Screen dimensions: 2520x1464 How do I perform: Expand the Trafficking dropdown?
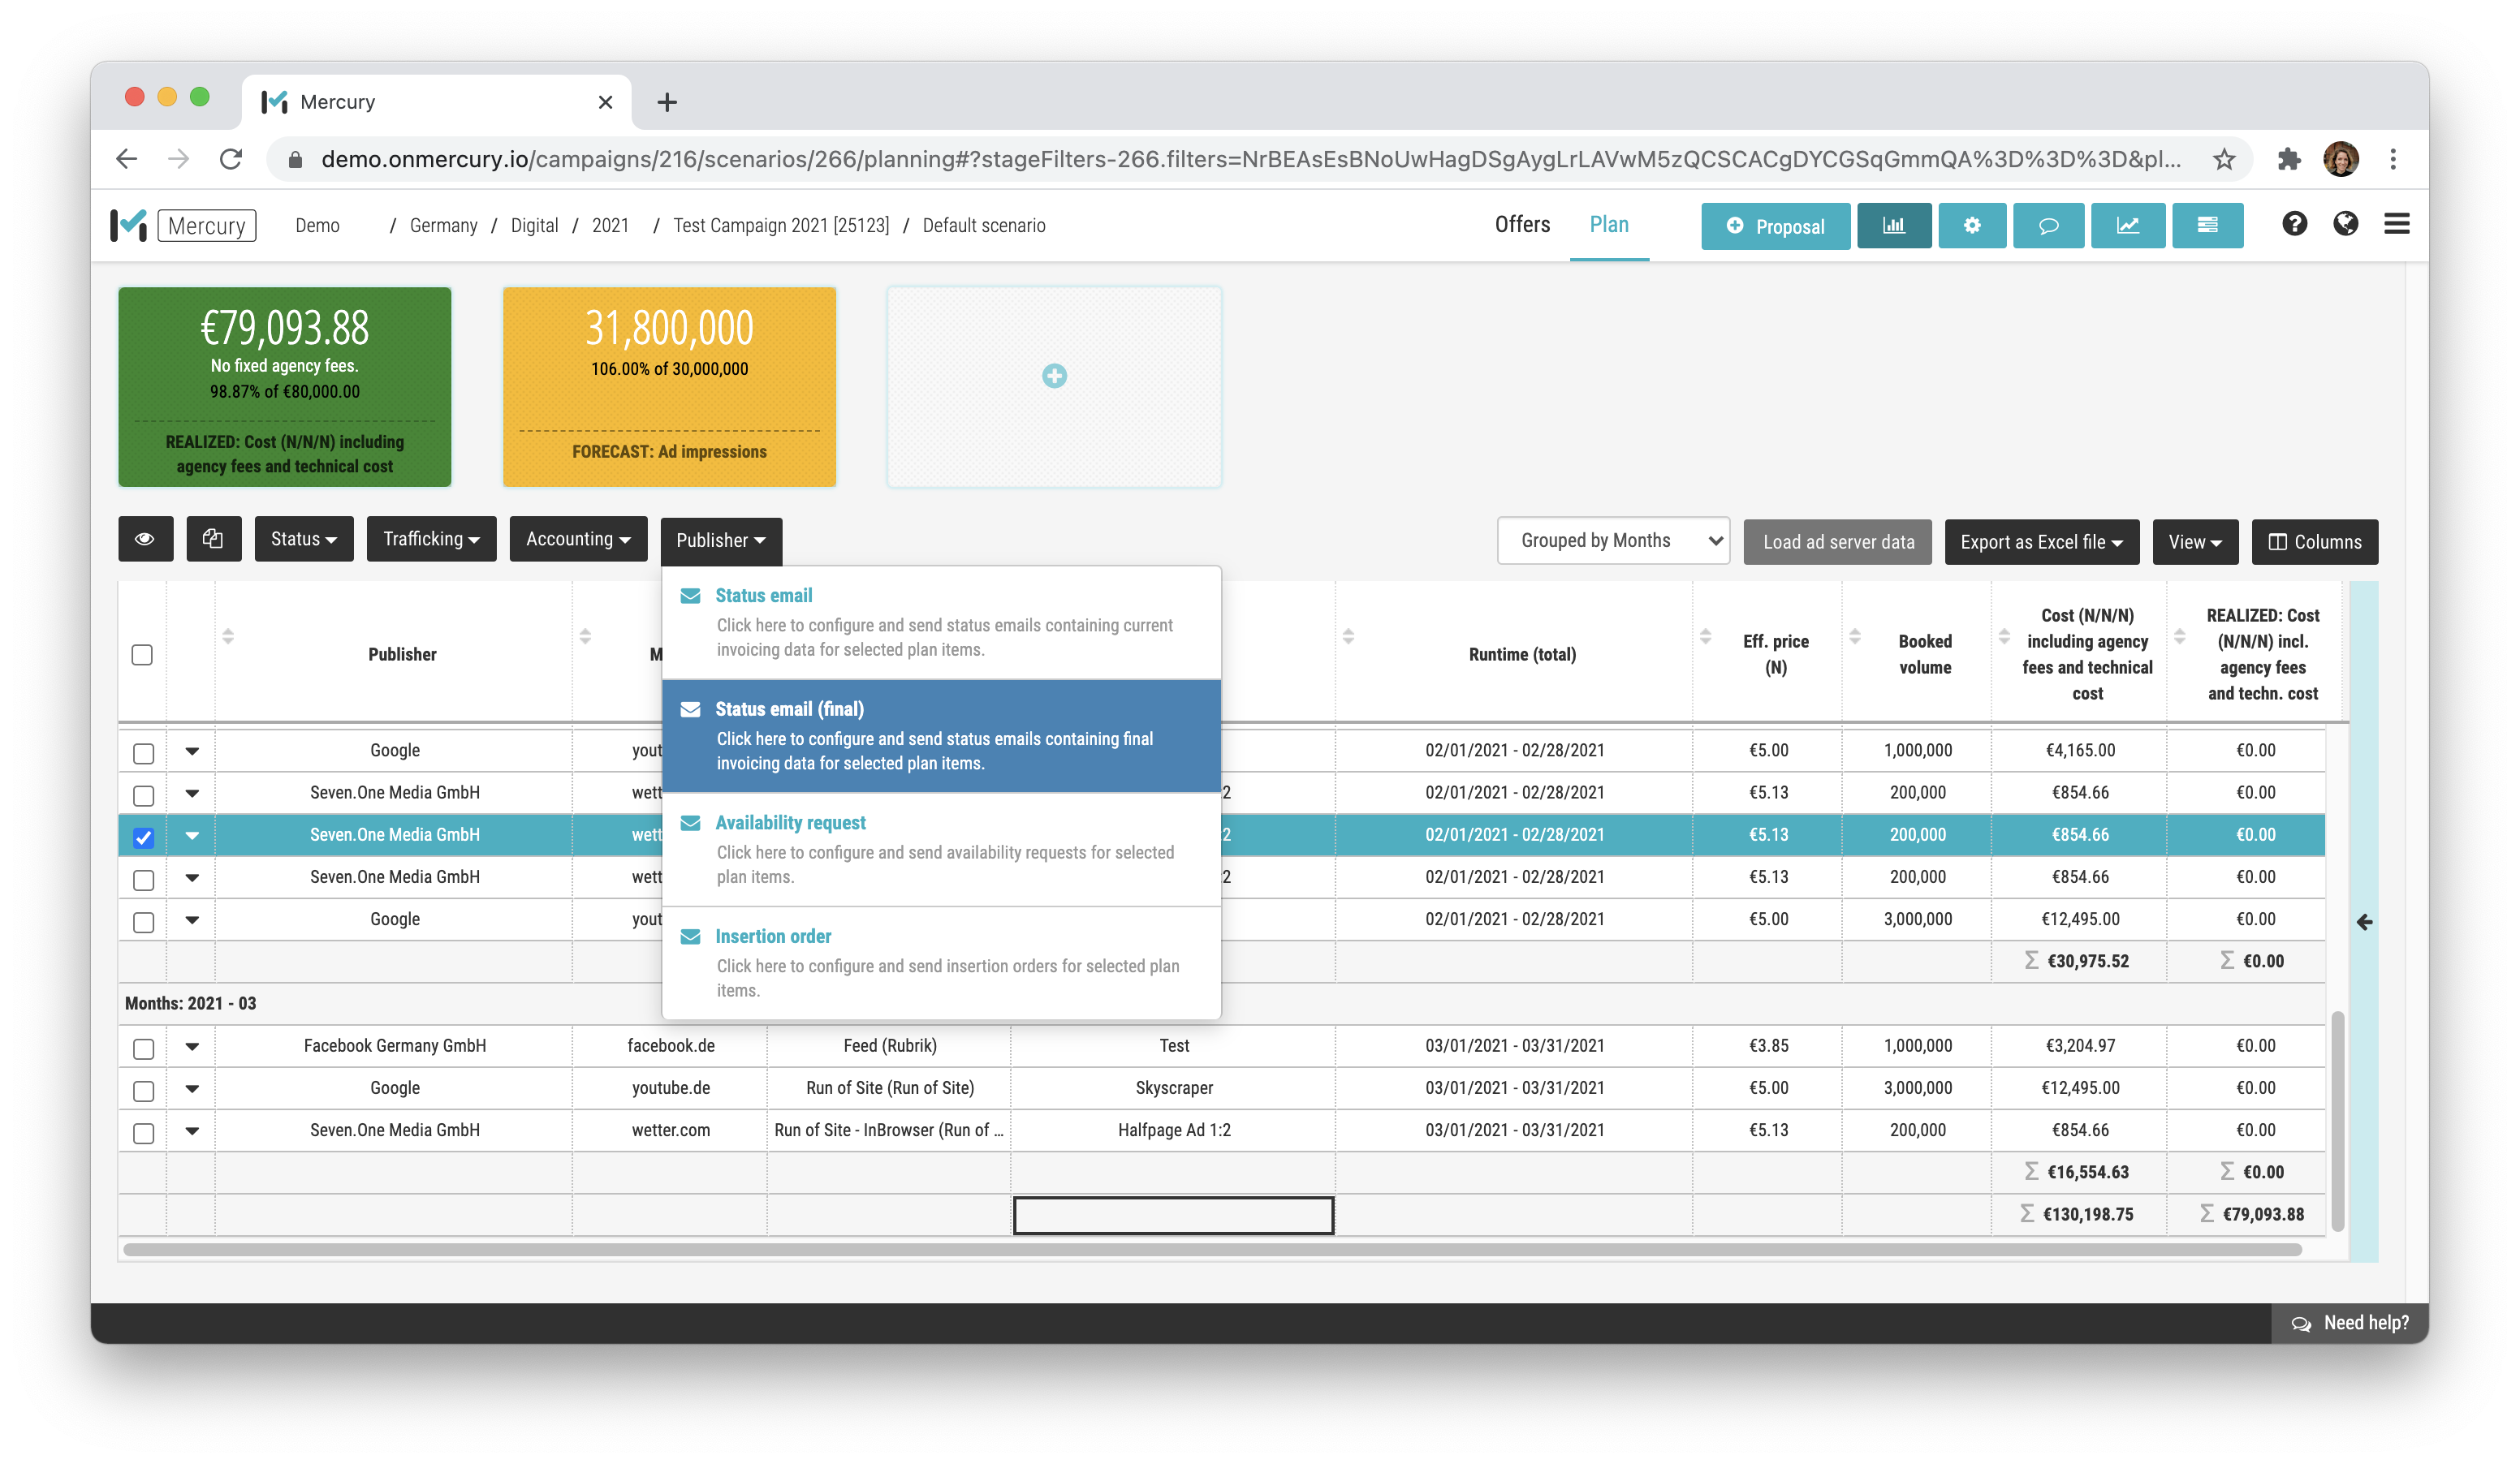tap(431, 540)
